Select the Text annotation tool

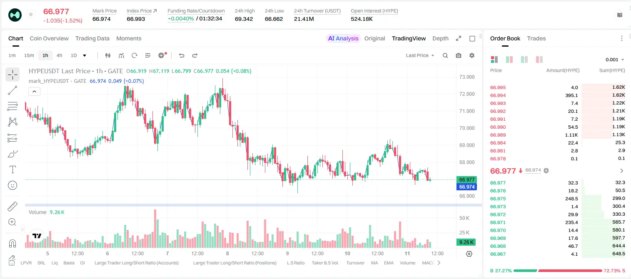[x=12, y=169]
